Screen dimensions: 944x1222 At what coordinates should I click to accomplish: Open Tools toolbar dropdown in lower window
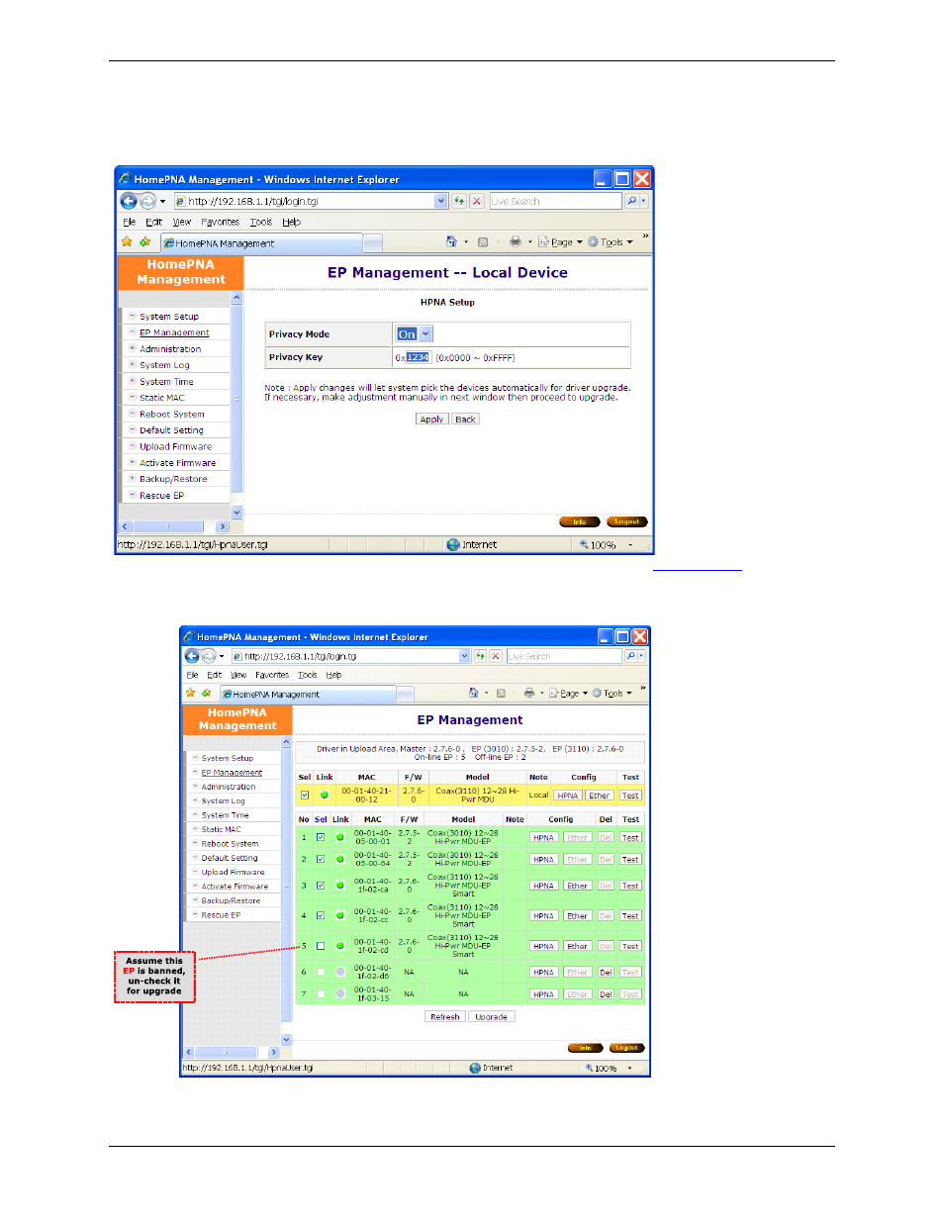(x=629, y=694)
